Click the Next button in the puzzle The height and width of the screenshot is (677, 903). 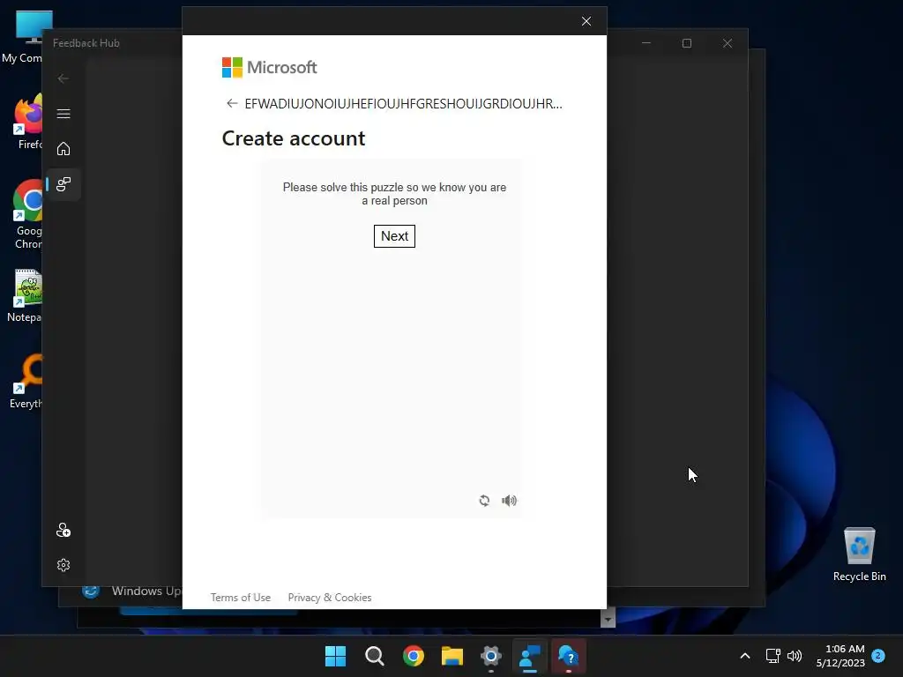(x=394, y=236)
